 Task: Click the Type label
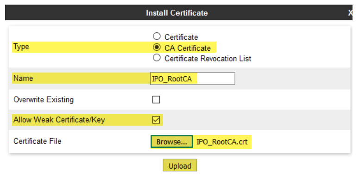tap(21, 47)
